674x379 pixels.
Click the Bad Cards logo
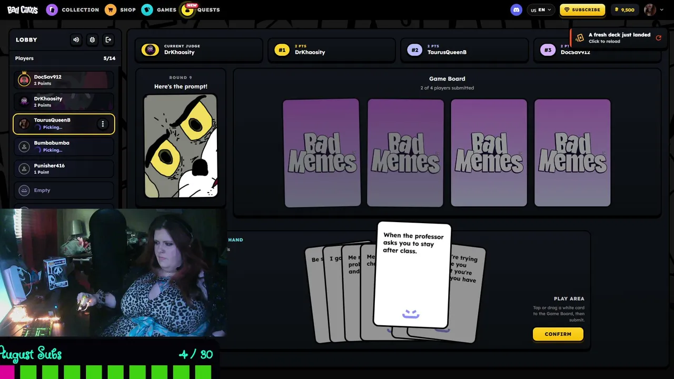pyautogui.click(x=23, y=9)
